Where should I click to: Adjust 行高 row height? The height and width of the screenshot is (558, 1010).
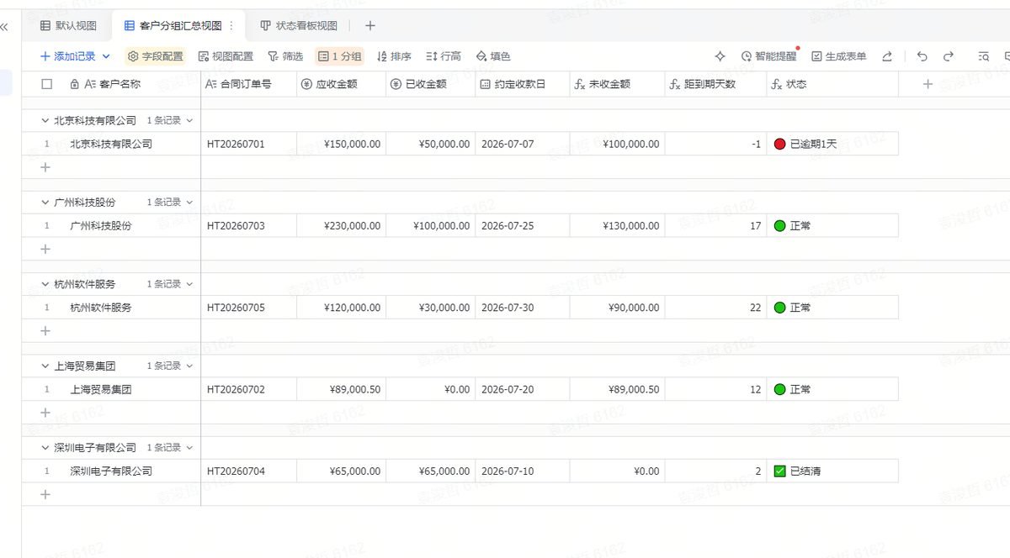(x=444, y=56)
